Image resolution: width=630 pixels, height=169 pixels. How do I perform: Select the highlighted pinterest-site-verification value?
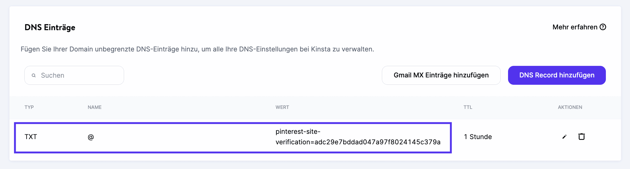click(x=358, y=136)
